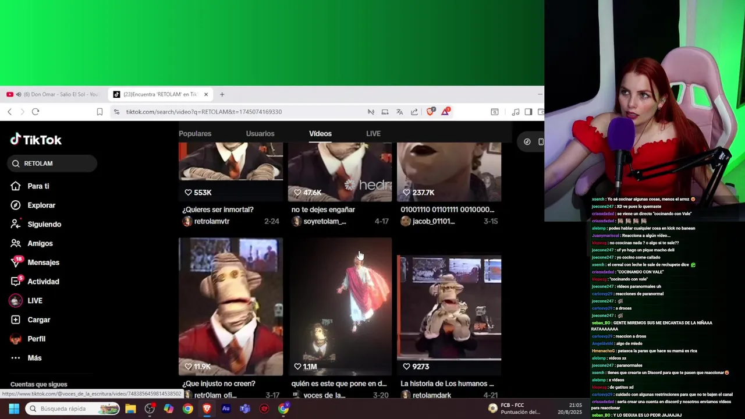Open site settings icon in address bar
Screen dimensions: 745x419
pos(116,112)
